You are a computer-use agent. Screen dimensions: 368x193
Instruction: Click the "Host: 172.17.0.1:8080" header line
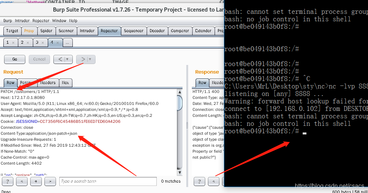(23, 97)
